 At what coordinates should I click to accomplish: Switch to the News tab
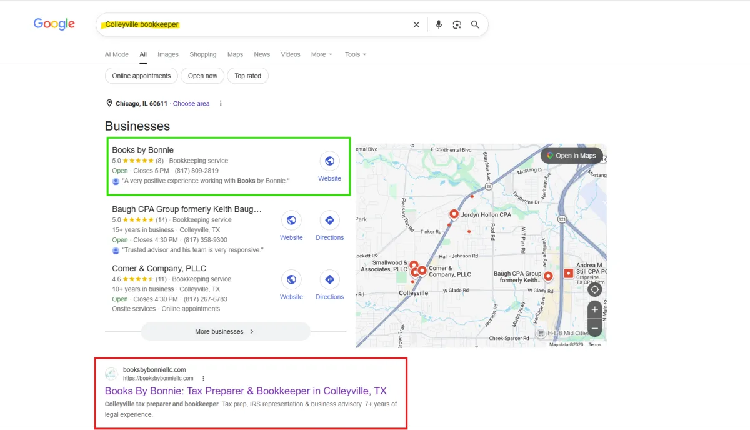click(262, 54)
